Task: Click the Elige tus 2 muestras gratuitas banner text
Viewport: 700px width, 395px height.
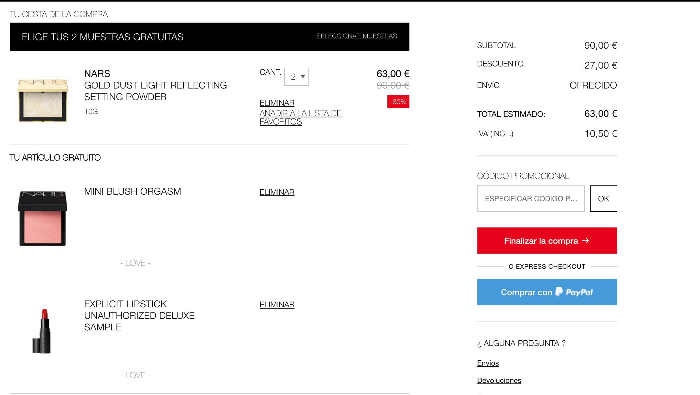Action: coord(103,37)
